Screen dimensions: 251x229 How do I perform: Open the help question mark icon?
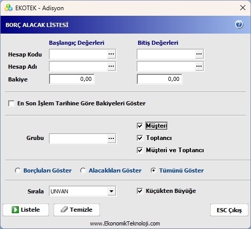click(239, 24)
